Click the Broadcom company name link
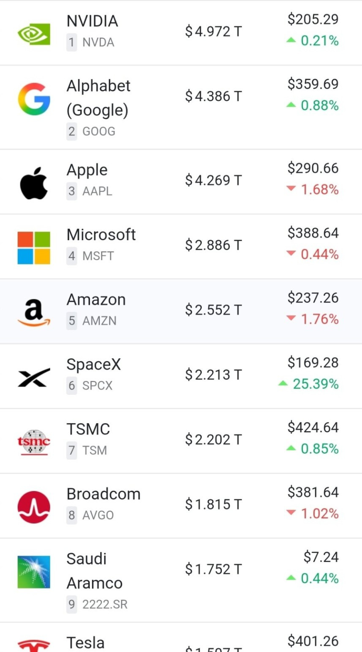The image size is (362, 652). click(x=103, y=494)
